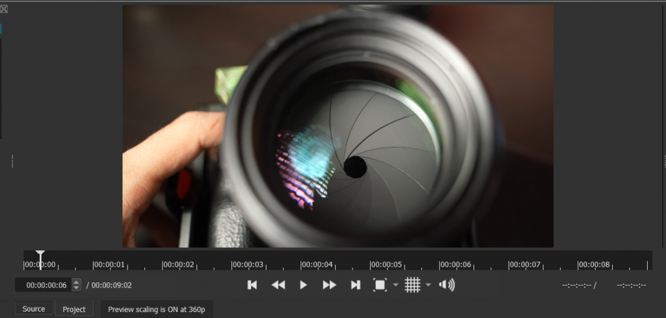Open the zoom level dropdown arrow
Viewport: 666px width, 318px height.
[x=395, y=285]
